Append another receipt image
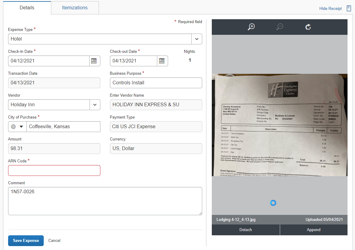The image size is (355, 250). [314, 230]
